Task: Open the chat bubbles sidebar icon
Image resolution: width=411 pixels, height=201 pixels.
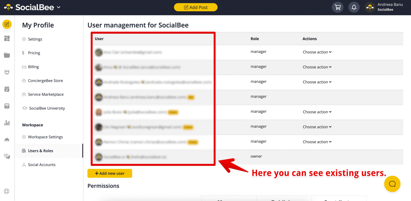Action: 7,156
